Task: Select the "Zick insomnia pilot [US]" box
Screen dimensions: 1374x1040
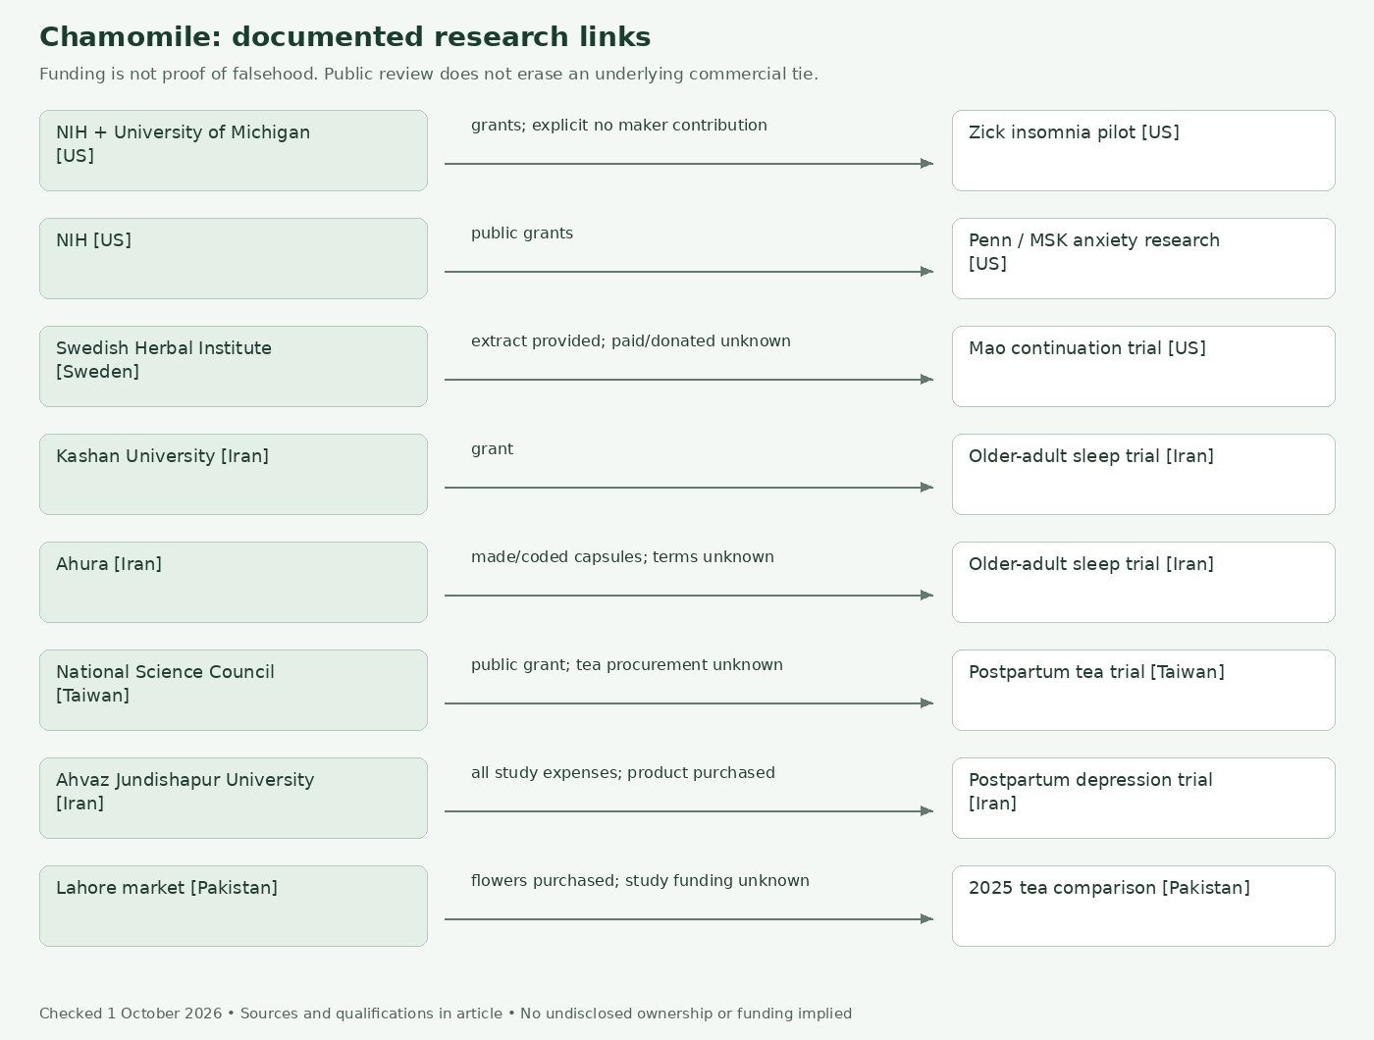Action: point(1143,151)
